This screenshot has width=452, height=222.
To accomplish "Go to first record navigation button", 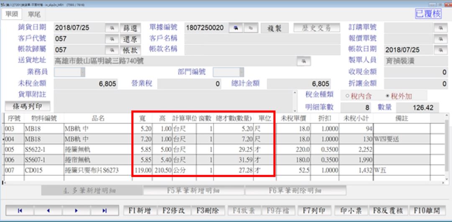I will click(x=20, y=211).
